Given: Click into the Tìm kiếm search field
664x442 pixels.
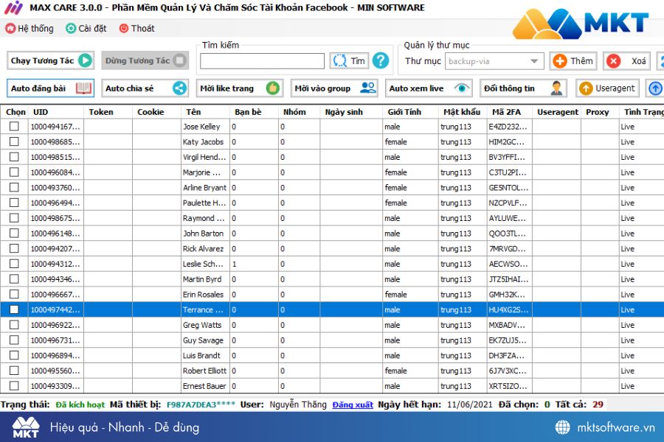Looking at the screenshot, I should pos(262,61).
